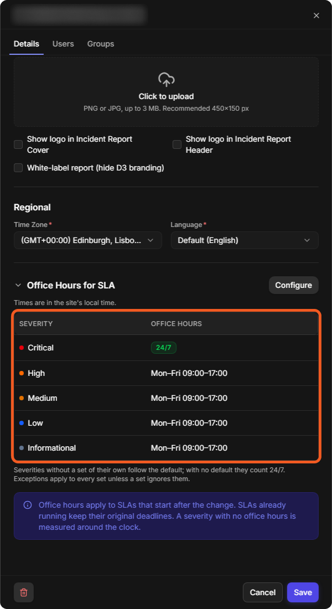This screenshot has height=609, width=332.
Task: Switch to the Groups tab
Action: [101, 44]
